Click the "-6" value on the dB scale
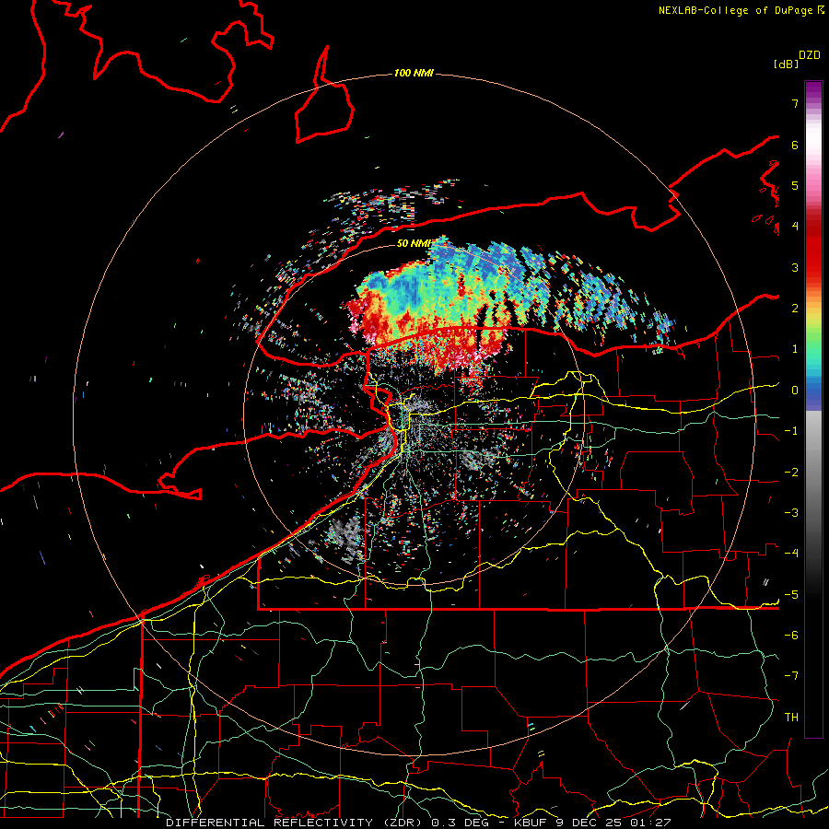Screen dimensions: 829x829 coord(791,636)
